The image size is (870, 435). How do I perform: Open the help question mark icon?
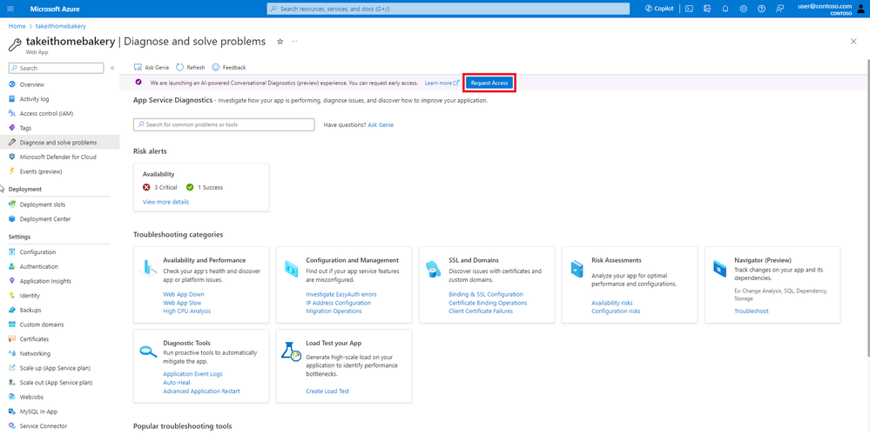click(x=762, y=9)
